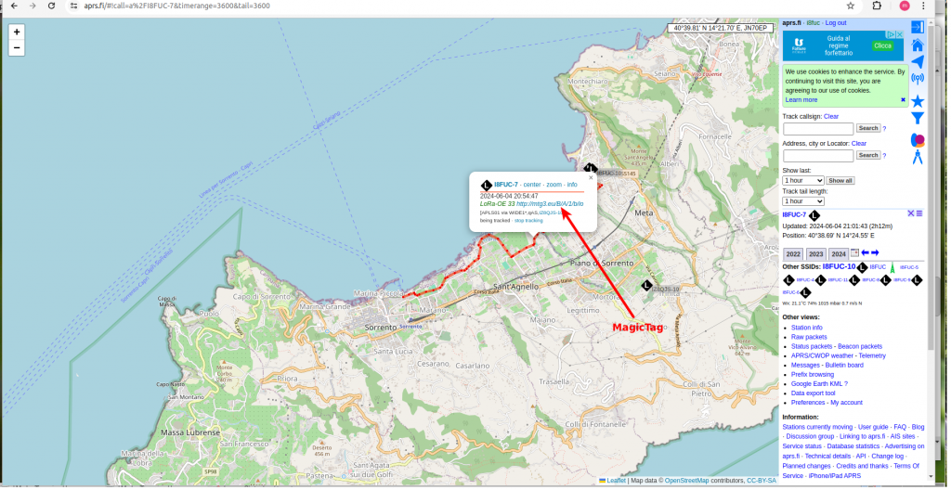Select the blue compass ruler tool icon

tap(918, 158)
